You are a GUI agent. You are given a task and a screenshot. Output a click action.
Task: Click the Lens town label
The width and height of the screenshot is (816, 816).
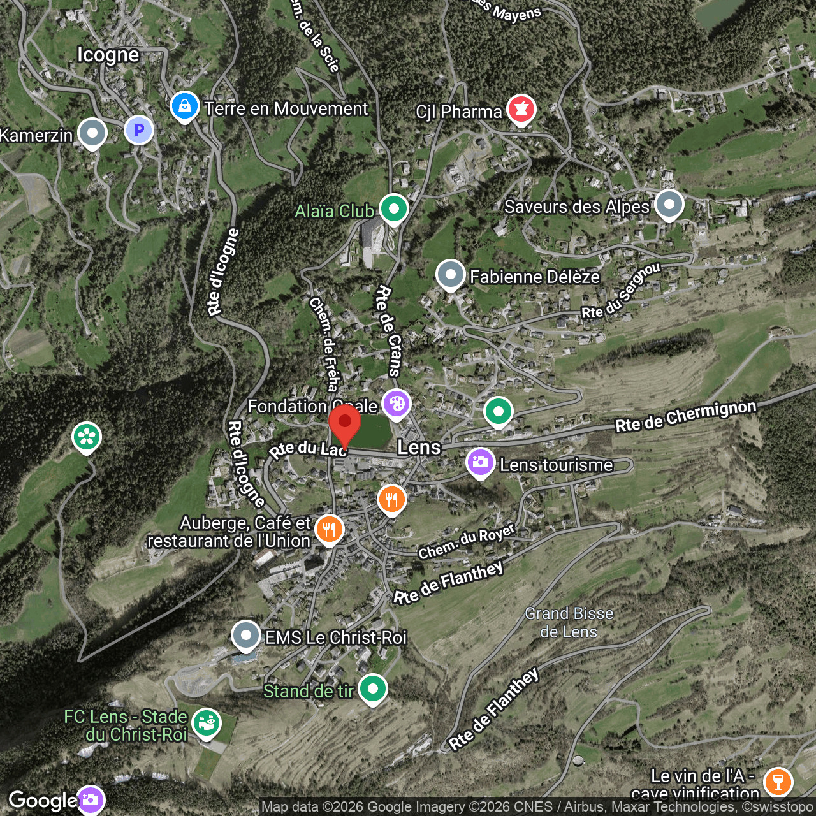coord(419,448)
